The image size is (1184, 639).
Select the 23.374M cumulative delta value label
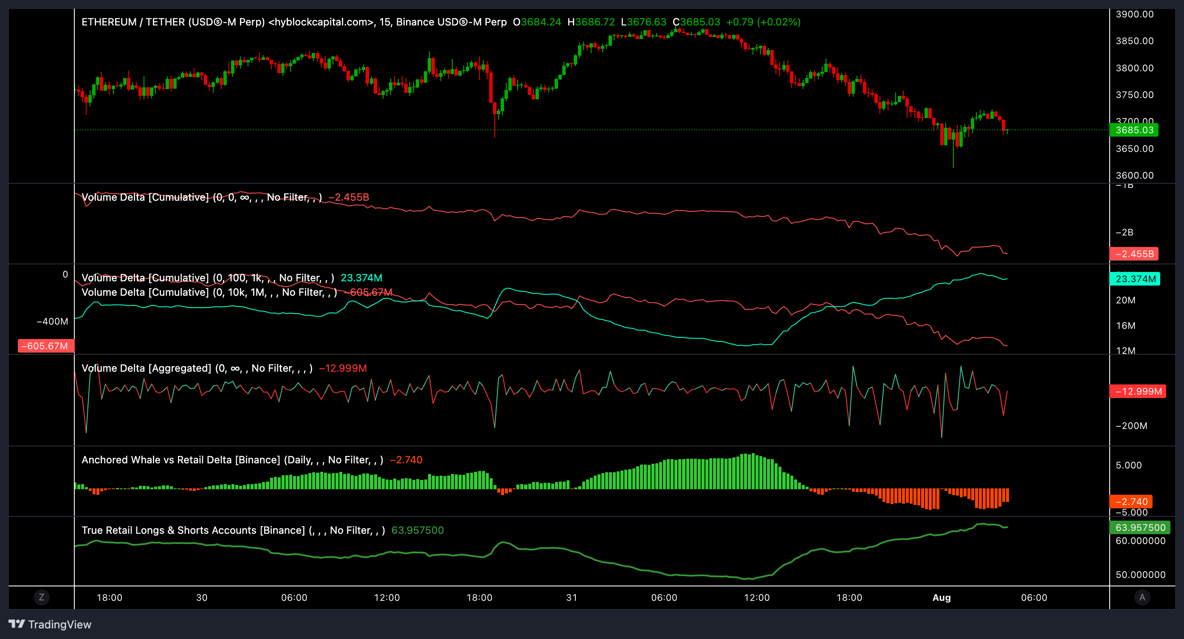[1135, 278]
